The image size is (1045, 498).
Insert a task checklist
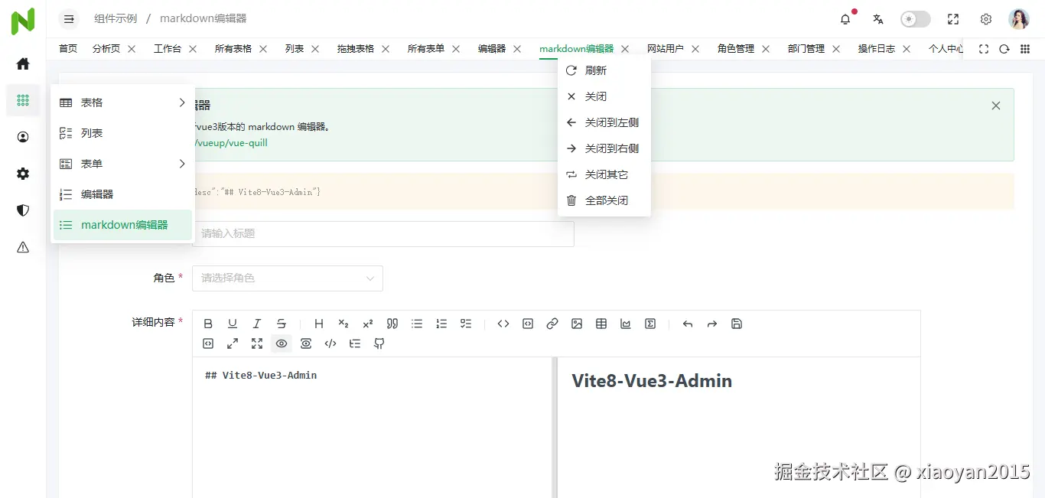click(466, 324)
